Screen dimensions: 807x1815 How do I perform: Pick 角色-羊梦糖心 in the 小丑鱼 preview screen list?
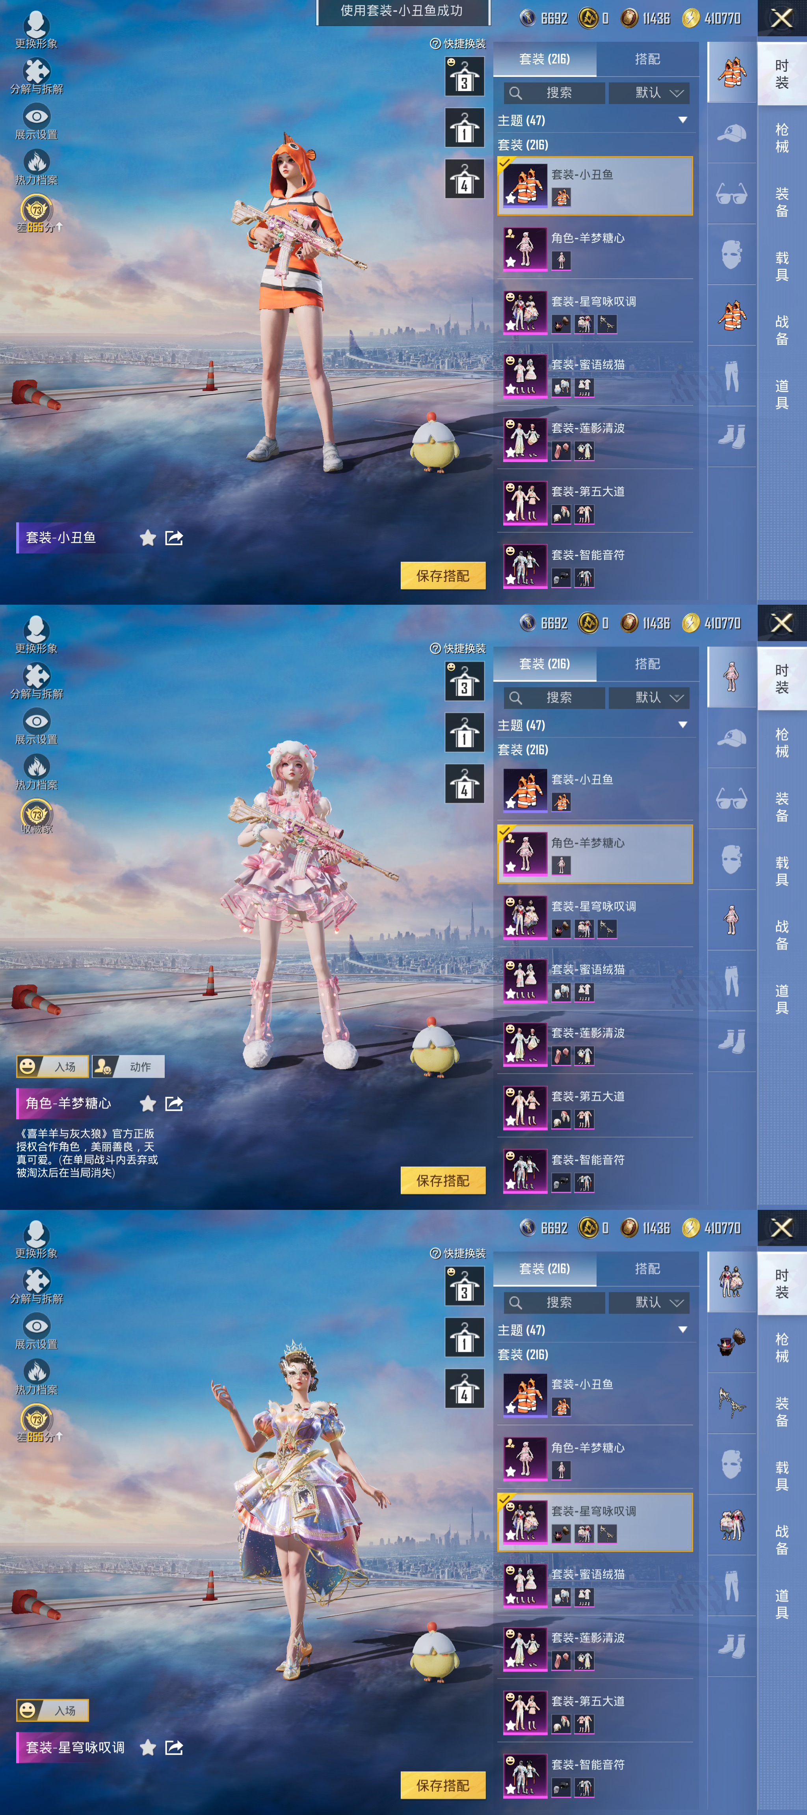(x=595, y=250)
